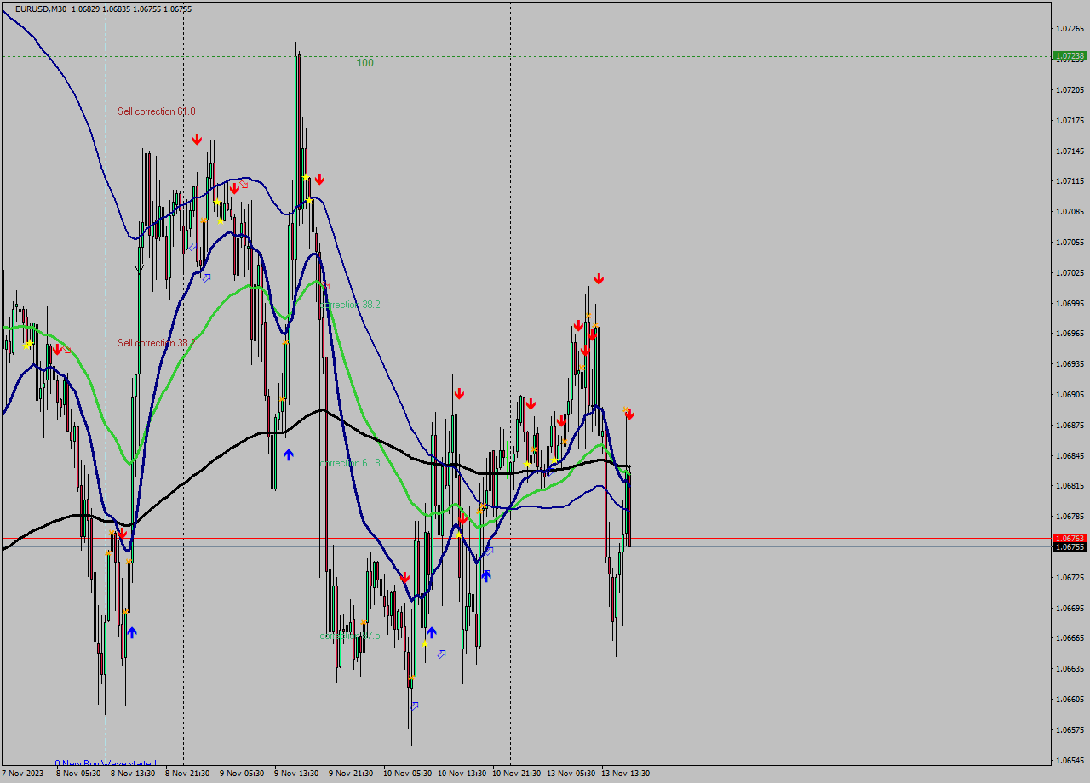Select green 'correction 61.8' label

tap(350, 463)
